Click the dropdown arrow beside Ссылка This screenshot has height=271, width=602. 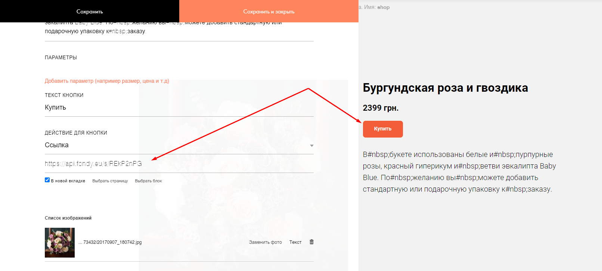(311, 146)
